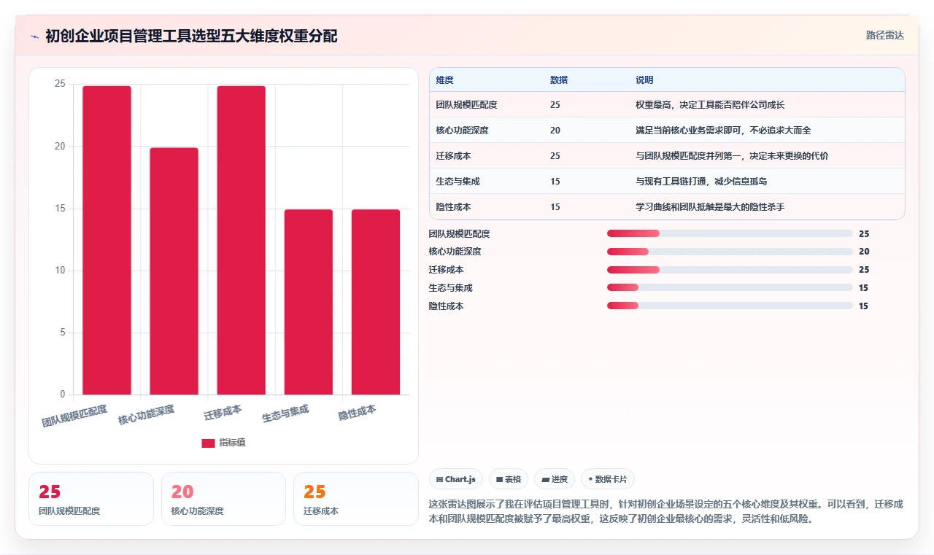Open the 团队规模匹配度 data card showing 25
The image size is (934, 555).
(x=91, y=499)
